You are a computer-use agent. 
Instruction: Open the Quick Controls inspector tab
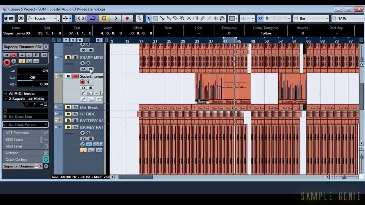pyautogui.click(x=26, y=159)
